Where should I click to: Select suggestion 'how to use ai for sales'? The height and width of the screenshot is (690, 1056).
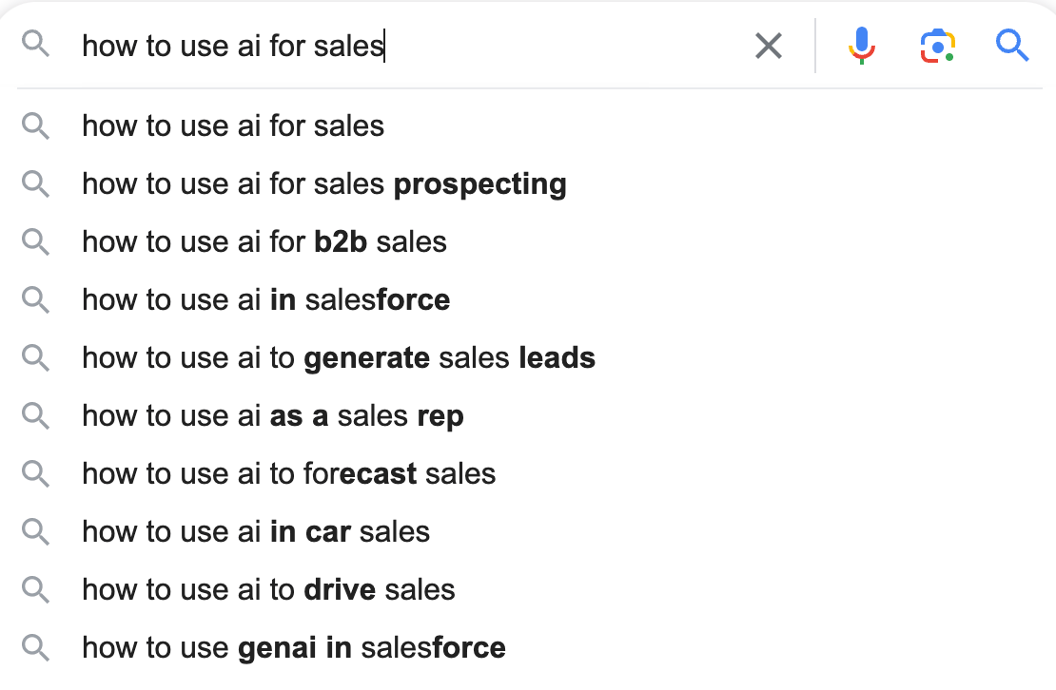233,125
